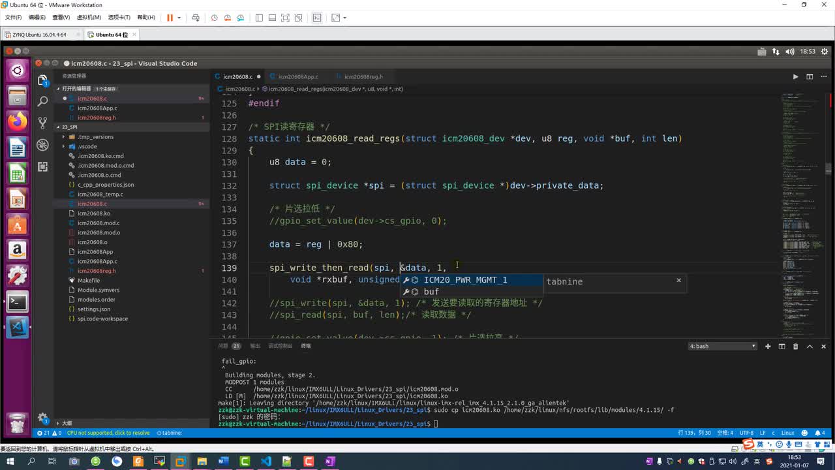
Task: Split the editor to the right
Action: click(x=810, y=76)
